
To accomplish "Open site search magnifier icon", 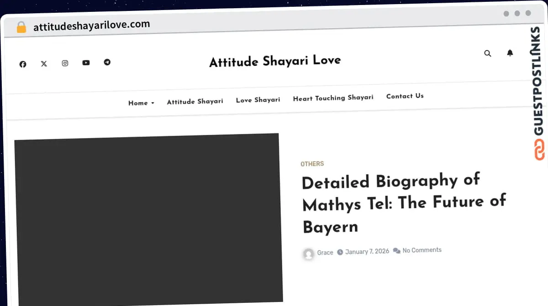I will coord(488,53).
